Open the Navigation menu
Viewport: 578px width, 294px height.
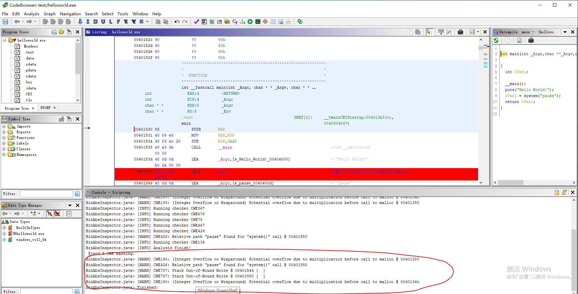(70, 14)
